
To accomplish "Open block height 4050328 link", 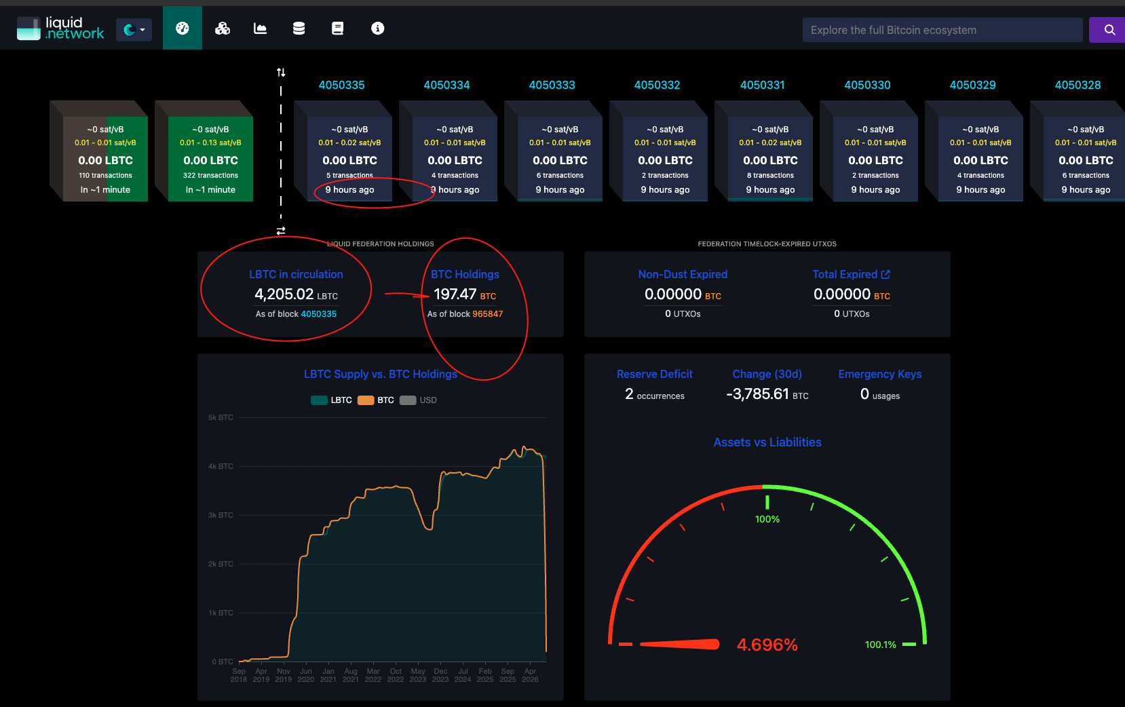I will pos(1078,85).
